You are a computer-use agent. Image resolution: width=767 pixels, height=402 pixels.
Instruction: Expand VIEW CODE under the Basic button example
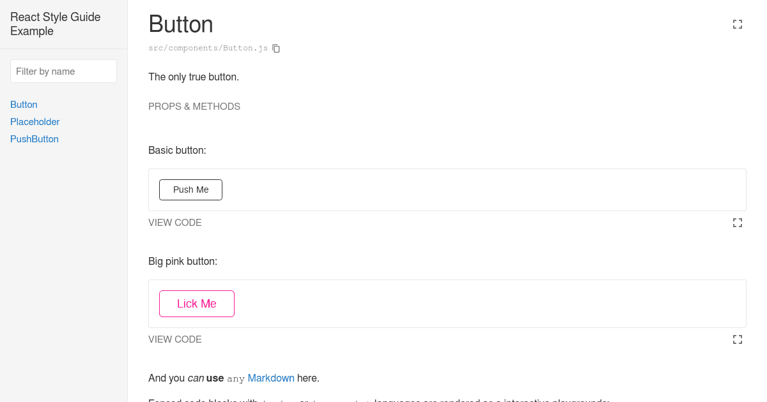[x=174, y=222]
